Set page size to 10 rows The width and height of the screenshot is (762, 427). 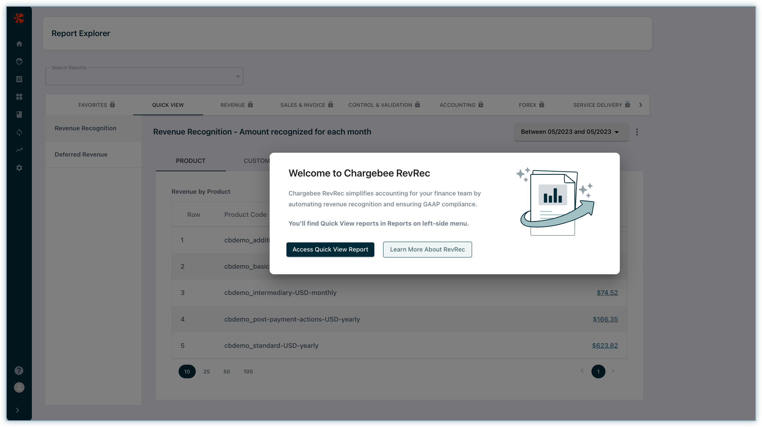(x=187, y=371)
